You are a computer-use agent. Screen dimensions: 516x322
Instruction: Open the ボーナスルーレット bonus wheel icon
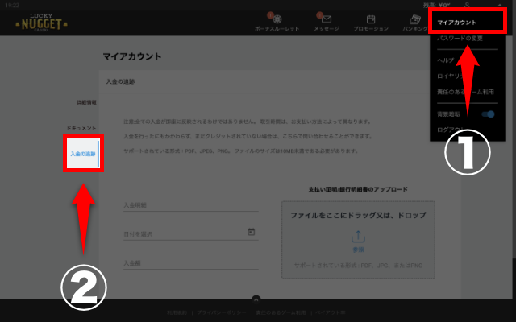click(x=275, y=19)
